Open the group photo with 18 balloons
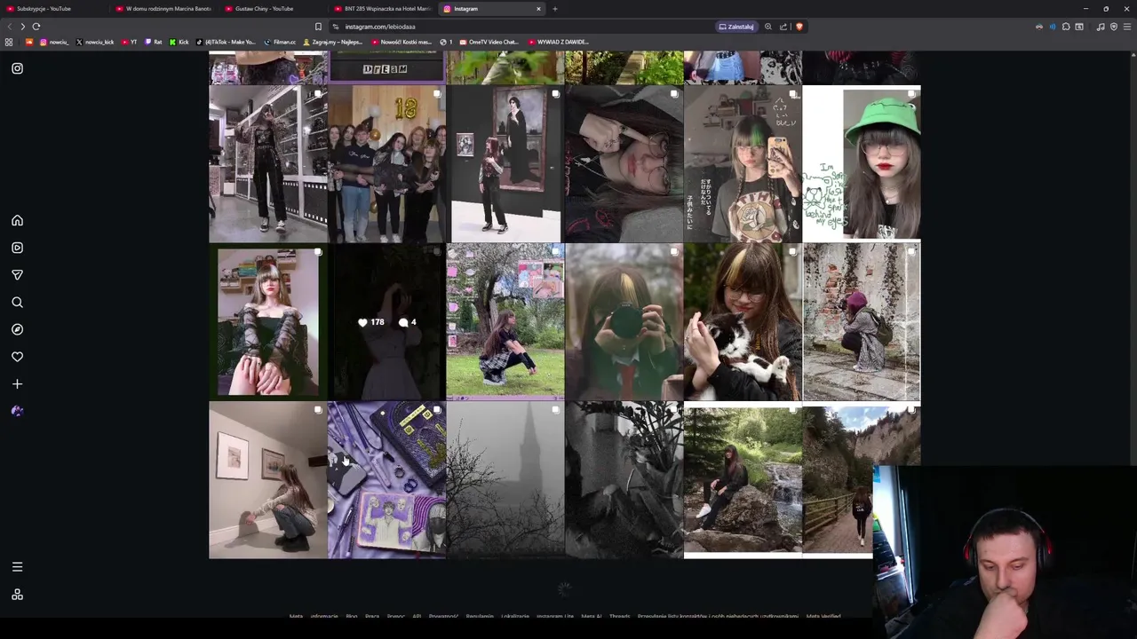 pyautogui.click(x=386, y=164)
